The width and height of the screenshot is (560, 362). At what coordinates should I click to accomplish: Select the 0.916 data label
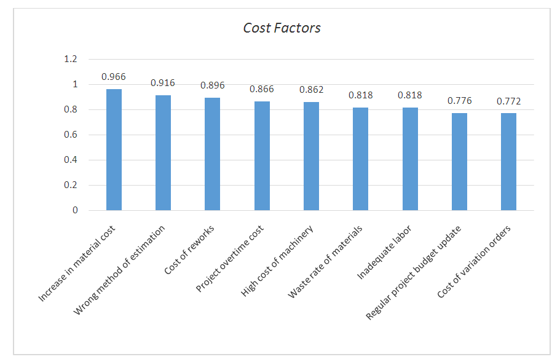point(163,83)
